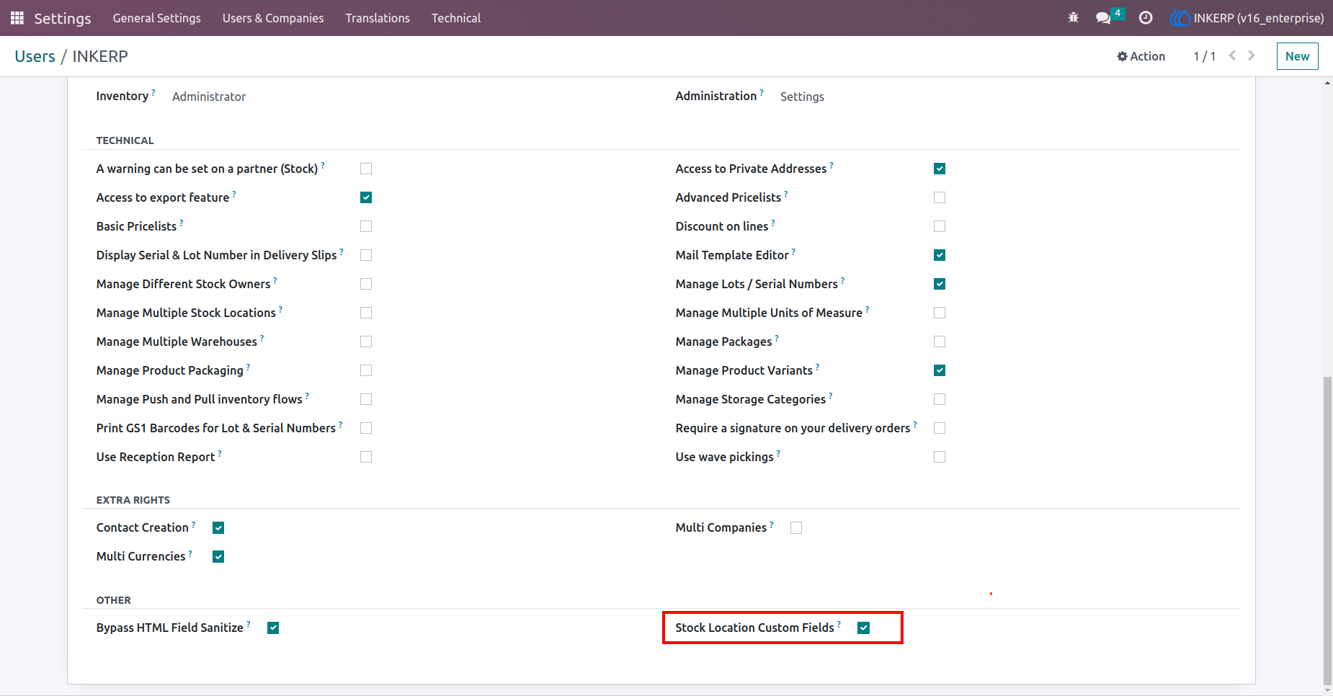Uncheck Multi Currencies

[218, 557]
